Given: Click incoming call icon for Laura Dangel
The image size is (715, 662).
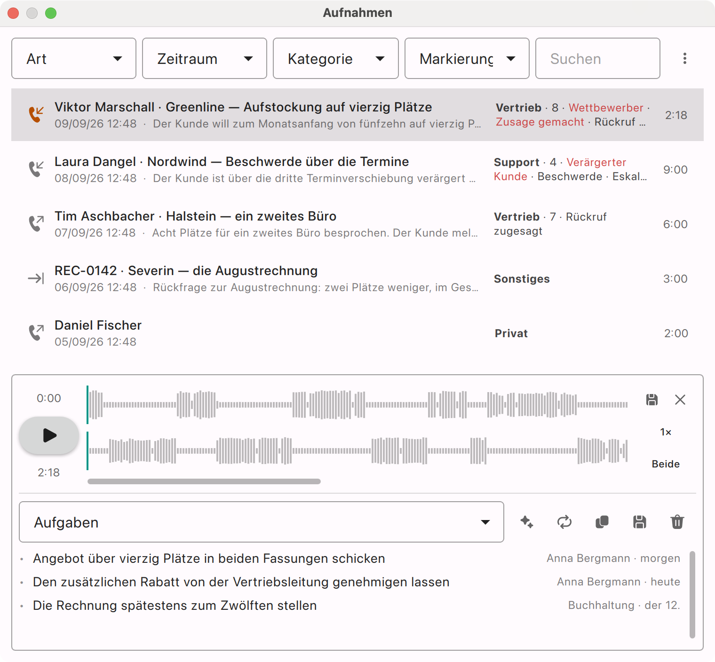Looking at the screenshot, I should pyautogui.click(x=36, y=169).
